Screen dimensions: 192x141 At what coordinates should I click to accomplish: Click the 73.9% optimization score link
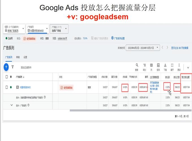(85, 38)
